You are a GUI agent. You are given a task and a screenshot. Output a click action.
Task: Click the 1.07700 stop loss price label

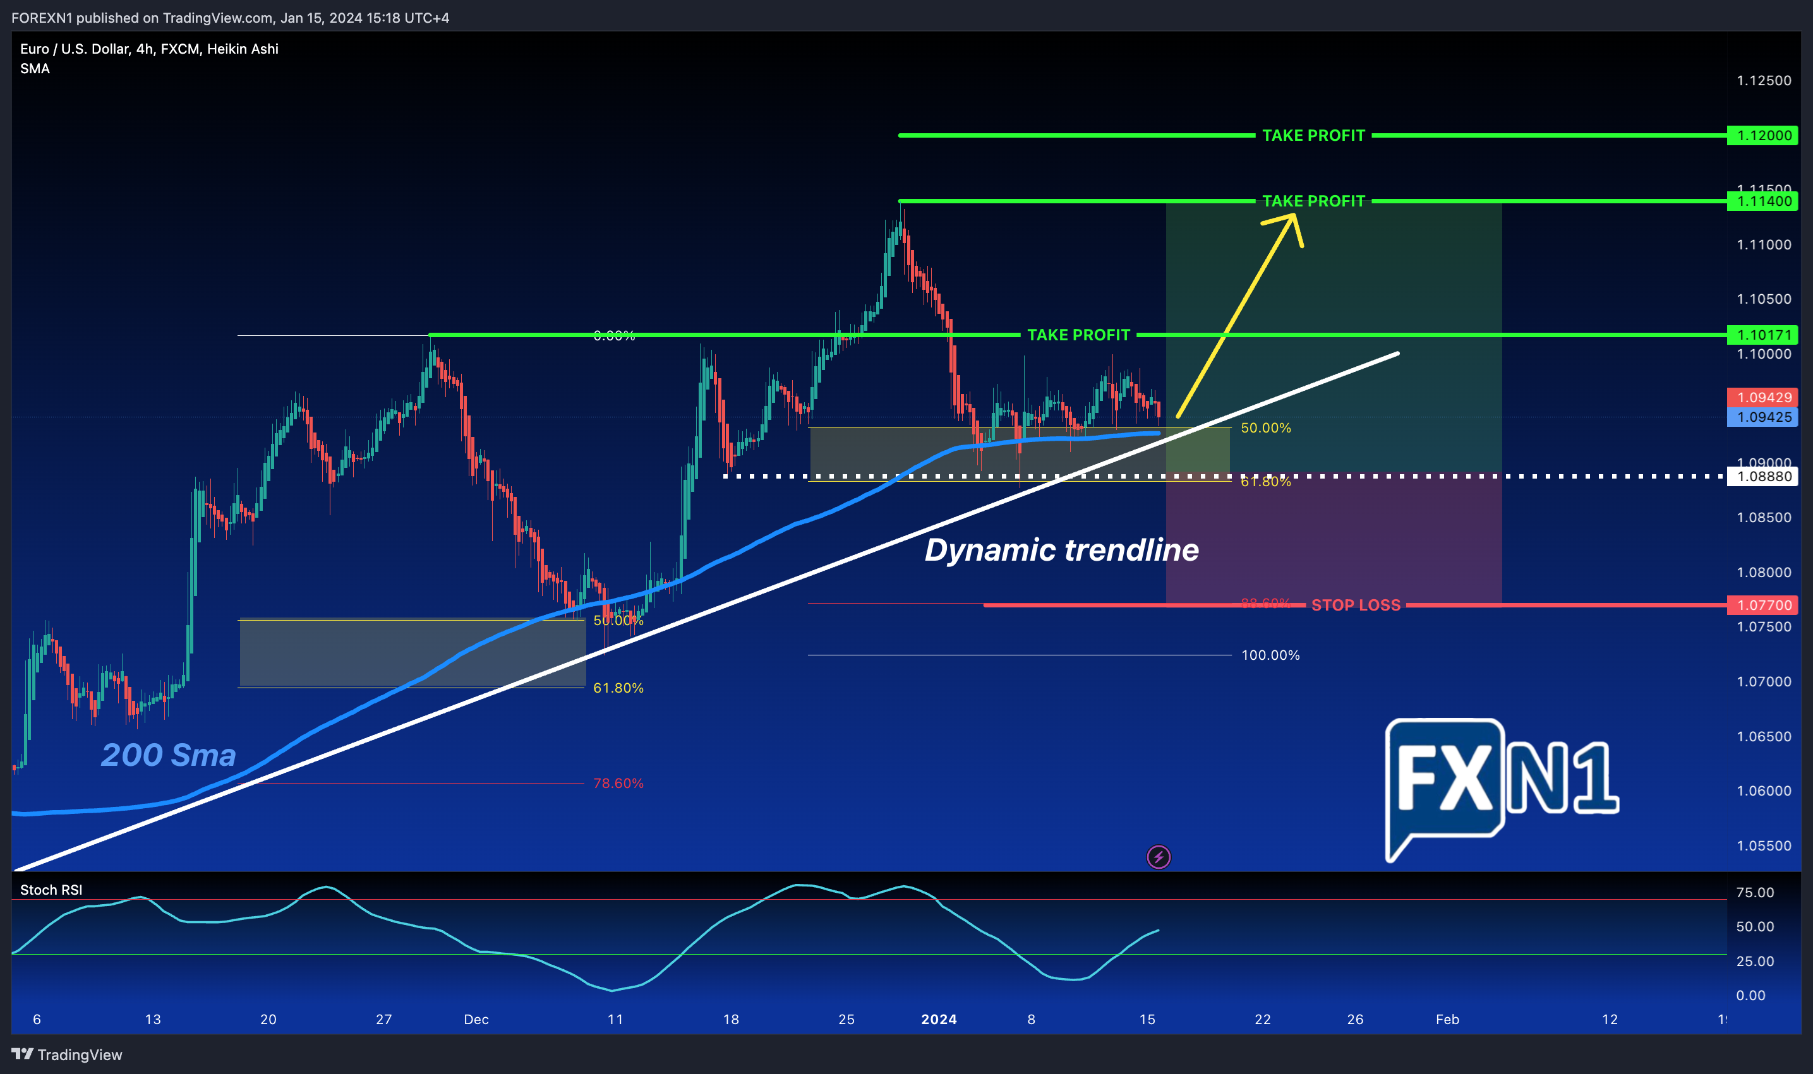click(1762, 605)
